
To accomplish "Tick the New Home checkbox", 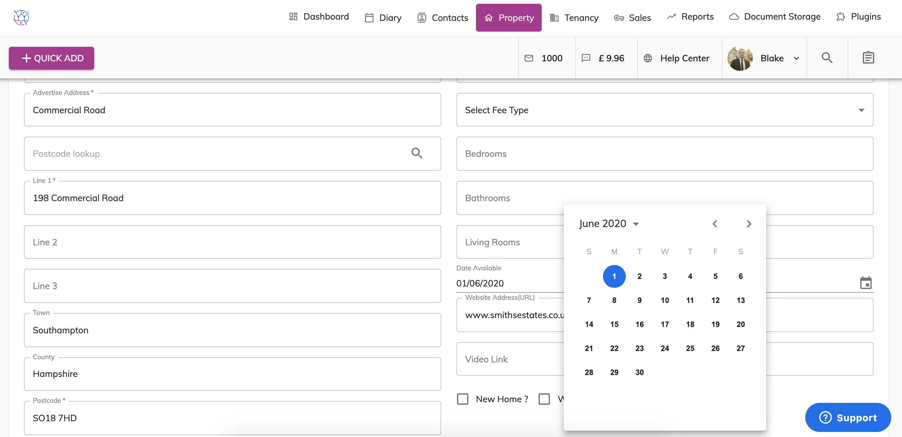I will coord(463,399).
